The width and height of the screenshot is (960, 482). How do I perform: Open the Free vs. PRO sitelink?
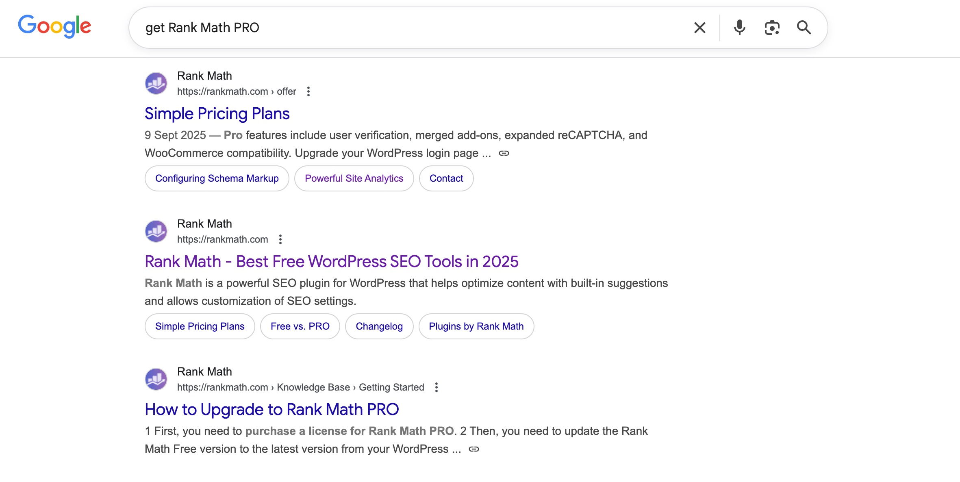pos(300,326)
